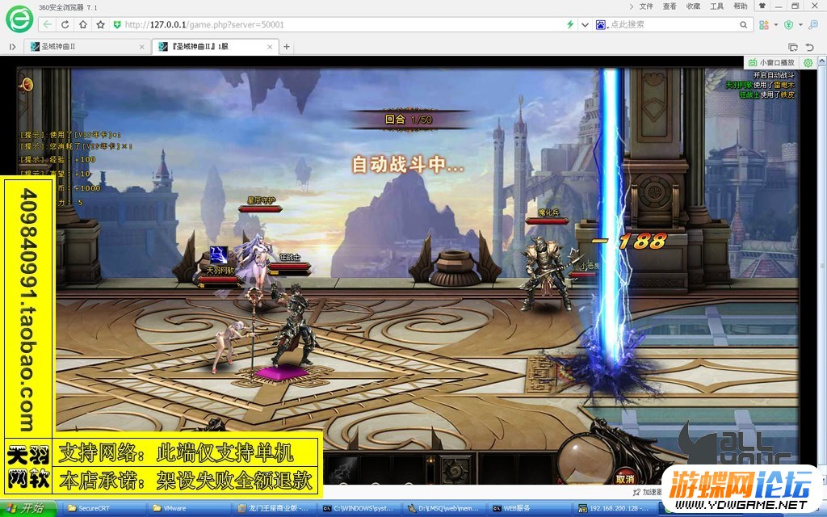
Task: Click the 小窗口播放 button
Action: pyautogui.click(x=771, y=62)
